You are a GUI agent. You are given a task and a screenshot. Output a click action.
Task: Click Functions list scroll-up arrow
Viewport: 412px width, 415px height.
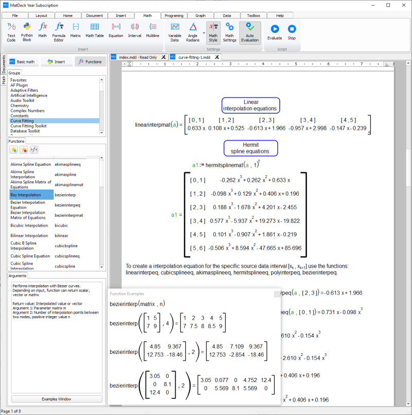pos(101,158)
